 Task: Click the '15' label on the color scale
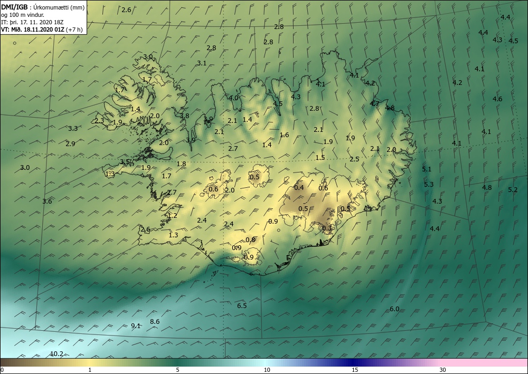(355, 370)
